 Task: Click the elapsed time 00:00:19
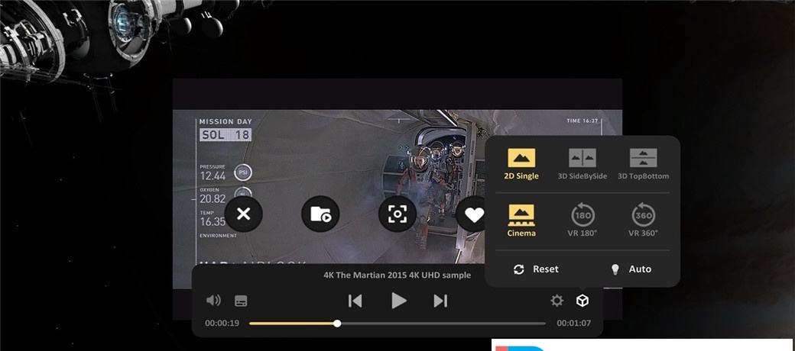pyautogui.click(x=222, y=324)
